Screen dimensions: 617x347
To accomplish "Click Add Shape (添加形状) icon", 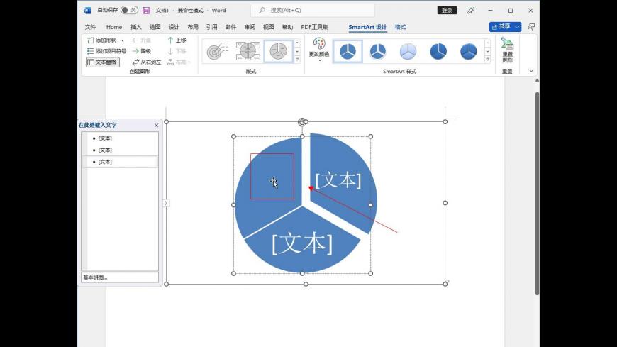I will tap(91, 40).
